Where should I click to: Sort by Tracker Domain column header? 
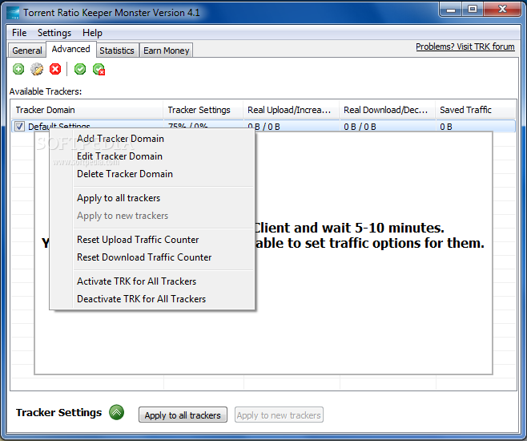(87, 110)
